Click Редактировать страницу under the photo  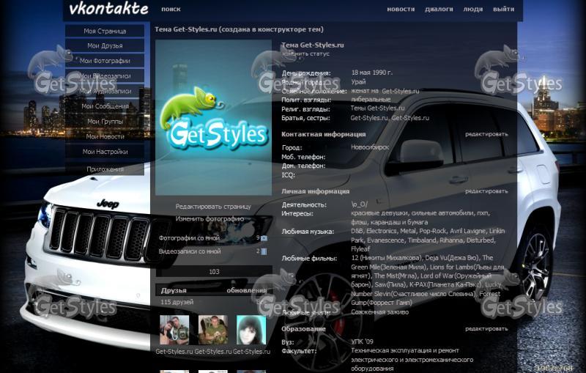tap(213, 207)
